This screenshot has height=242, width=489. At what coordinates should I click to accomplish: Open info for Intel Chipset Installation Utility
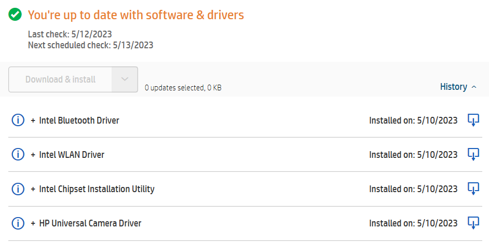[x=18, y=189]
